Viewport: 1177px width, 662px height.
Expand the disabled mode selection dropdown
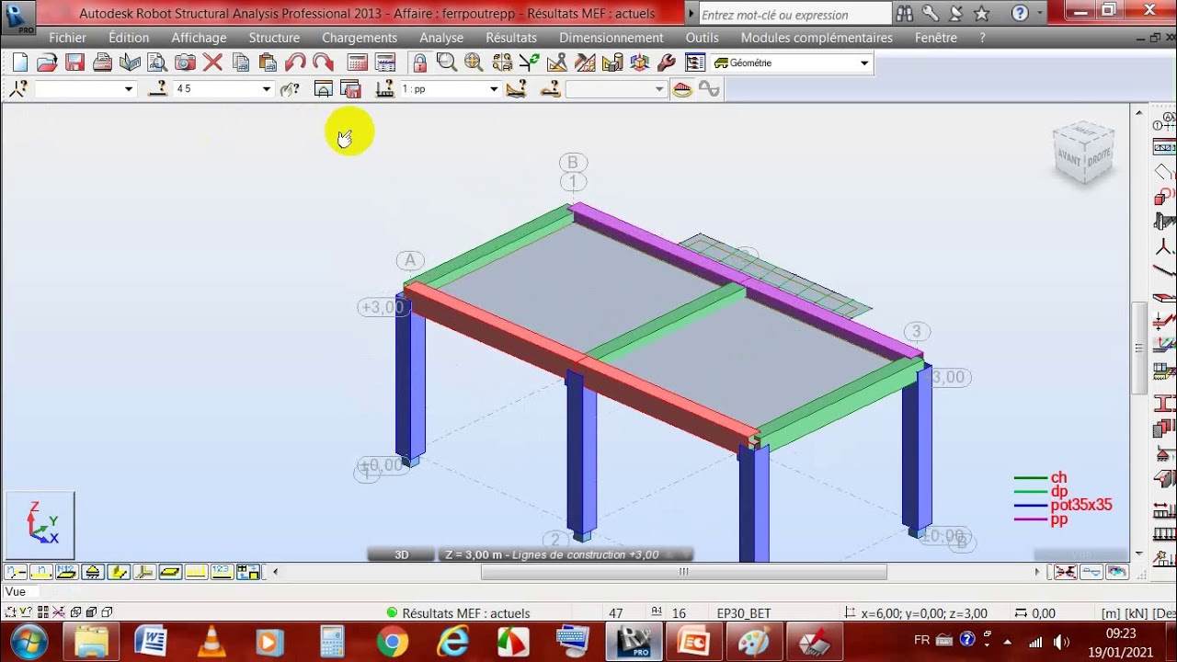[659, 89]
